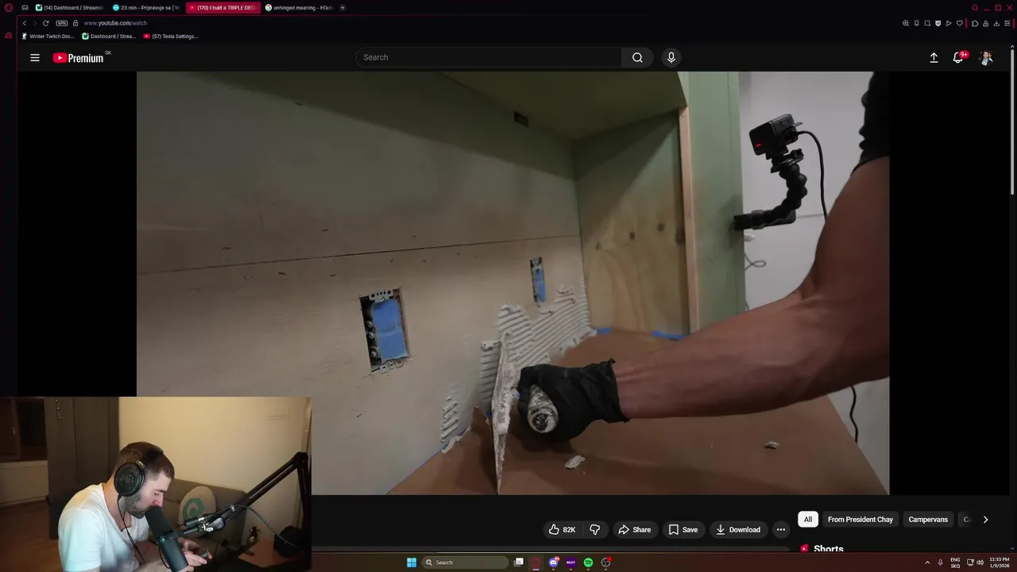Image resolution: width=1017 pixels, height=572 pixels.
Task: Toggle the VPN badge in address bar
Action: pos(61,23)
